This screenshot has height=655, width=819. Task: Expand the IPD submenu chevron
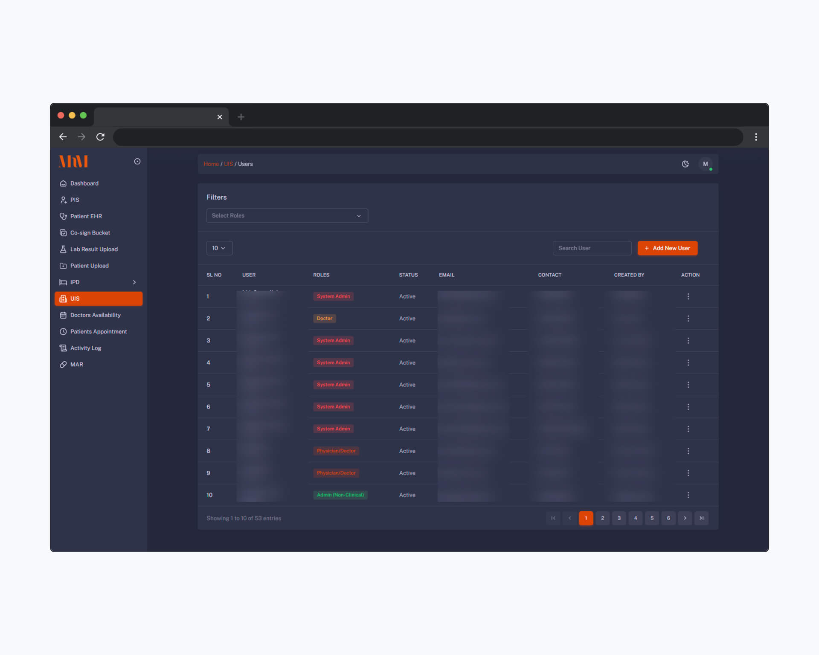pyautogui.click(x=134, y=282)
